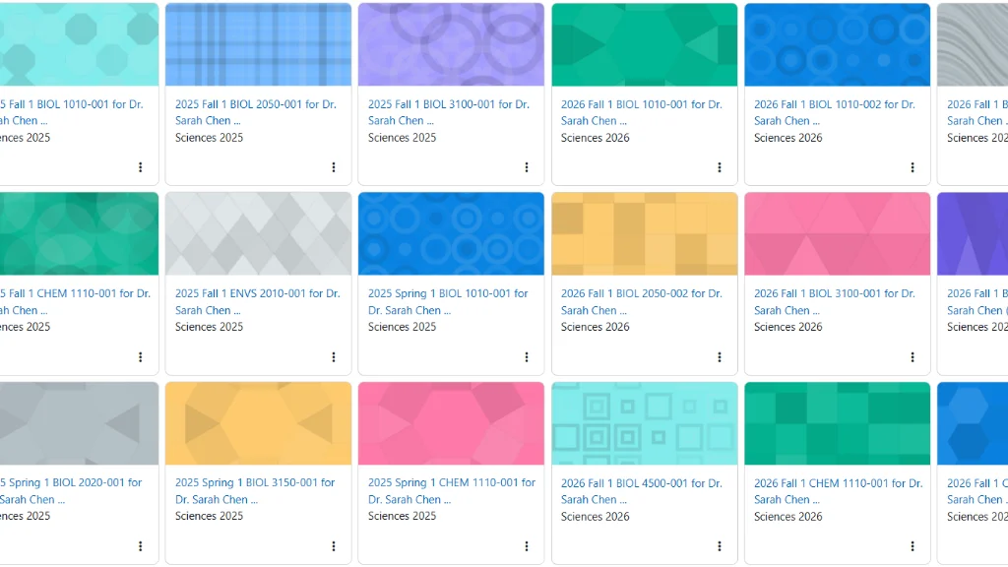This screenshot has height=567, width=1008.
Task: Open actions menu for 2026 Fall BIOL 2050-002
Action: coord(719,356)
